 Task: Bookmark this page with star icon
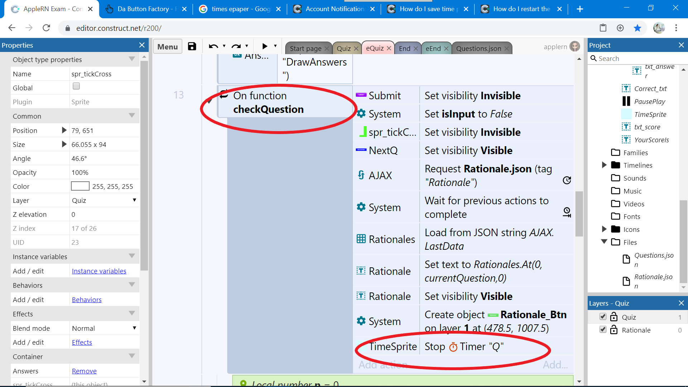tap(637, 28)
